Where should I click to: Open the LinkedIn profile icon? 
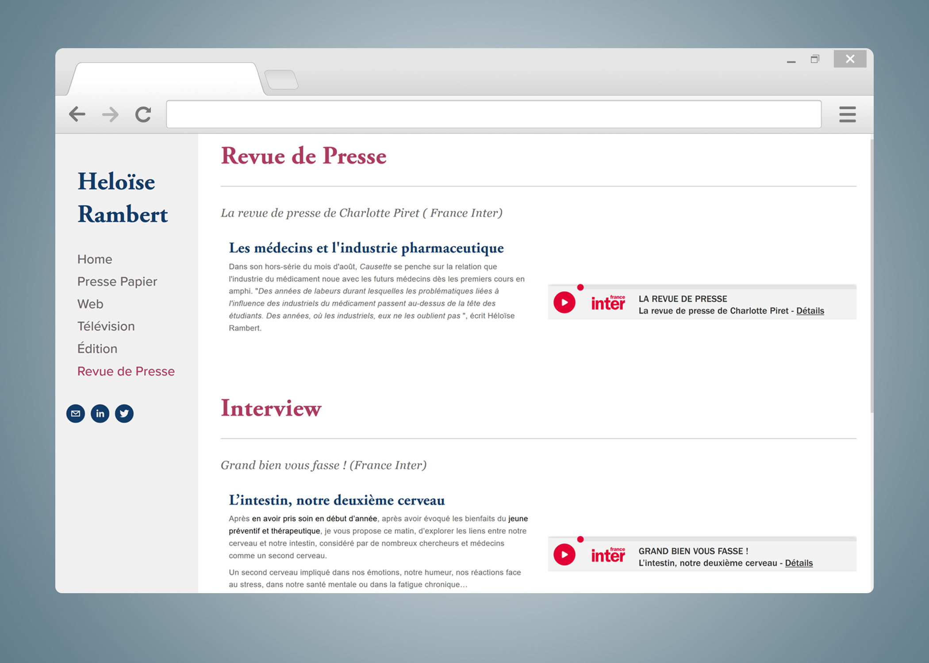100,413
